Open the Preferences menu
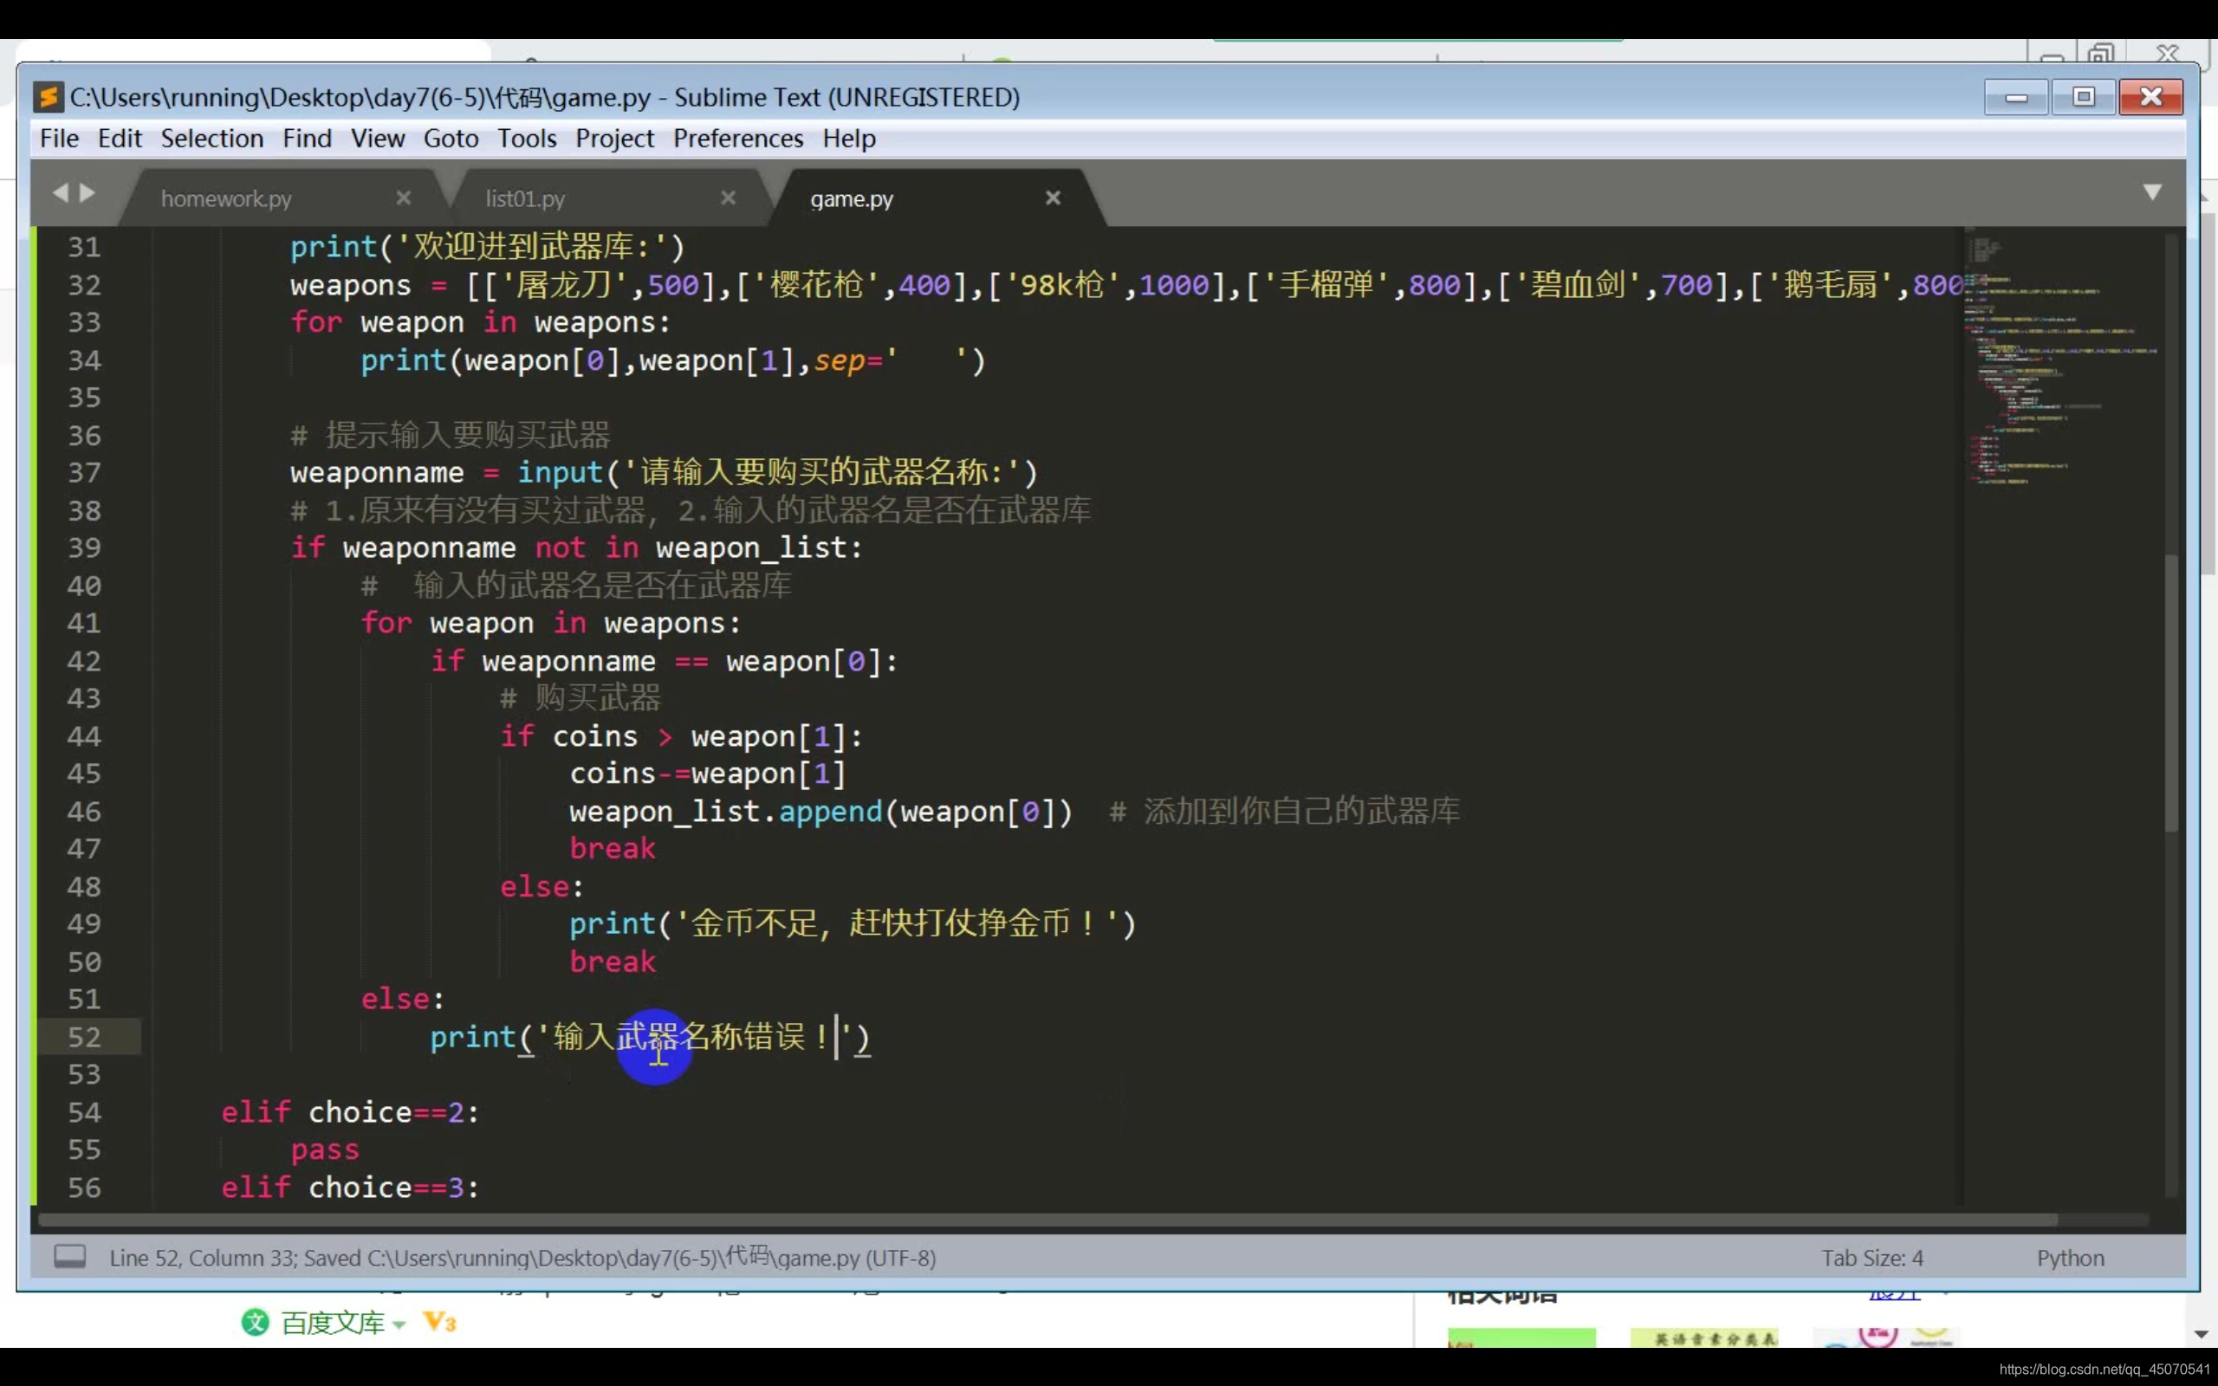 coord(738,139)
